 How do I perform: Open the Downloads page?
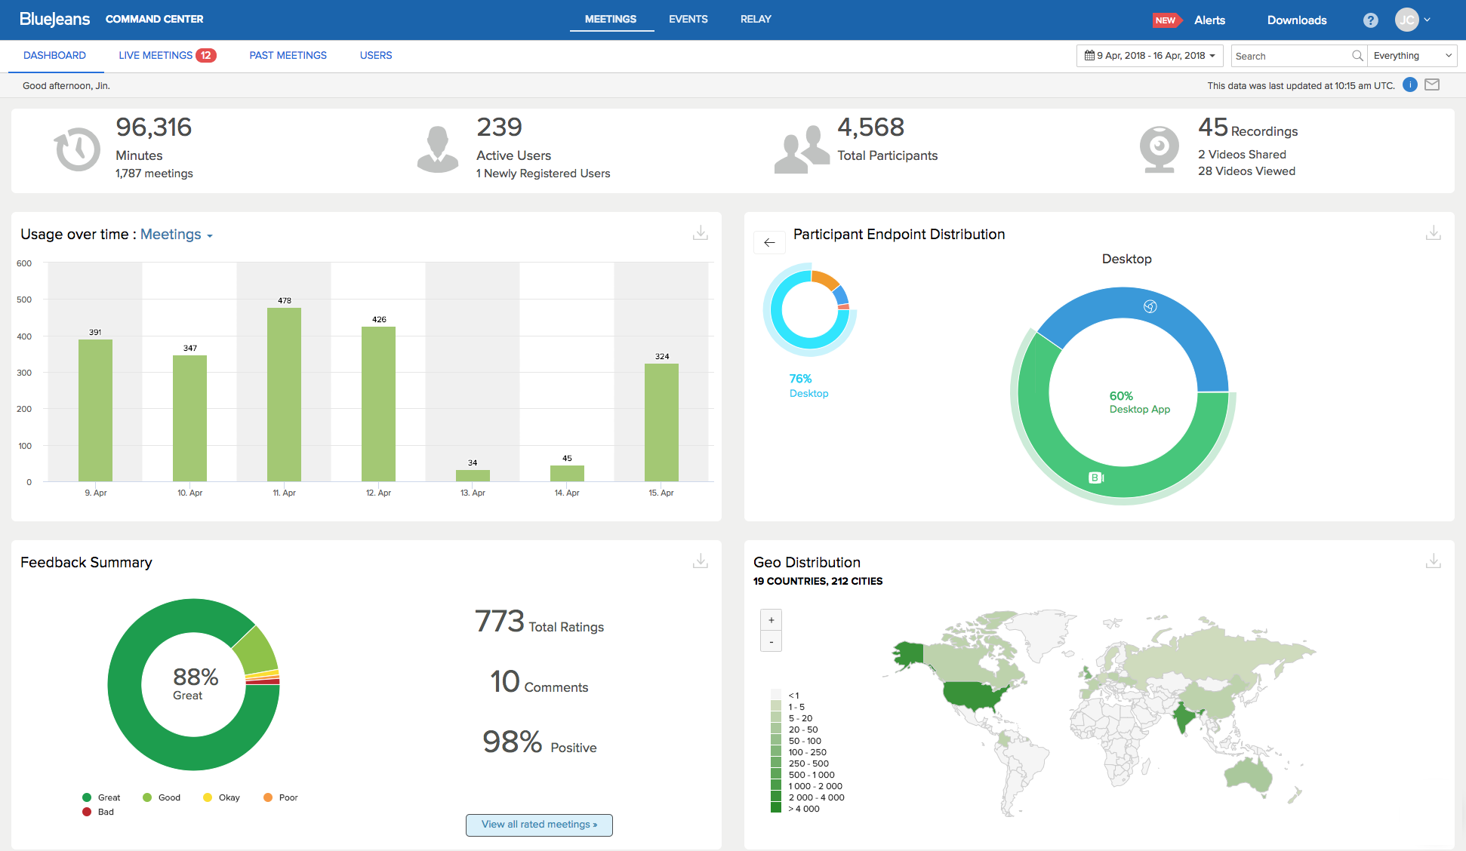click(1296, 20)
